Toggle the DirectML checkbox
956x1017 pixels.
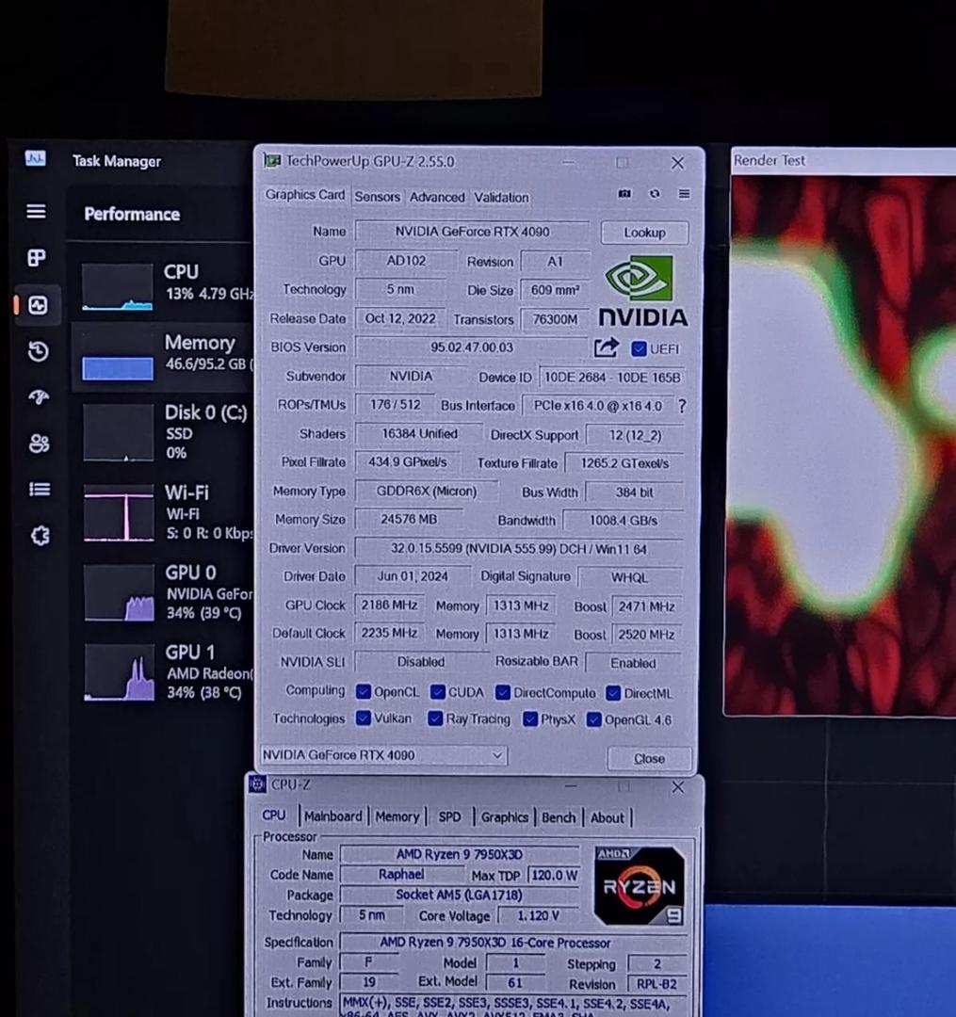coord(613,693)
